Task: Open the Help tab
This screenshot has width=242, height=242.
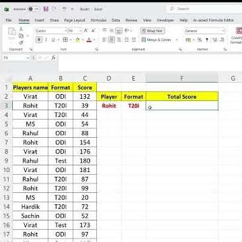Action: pyautogui.click(x=184, y=20)
